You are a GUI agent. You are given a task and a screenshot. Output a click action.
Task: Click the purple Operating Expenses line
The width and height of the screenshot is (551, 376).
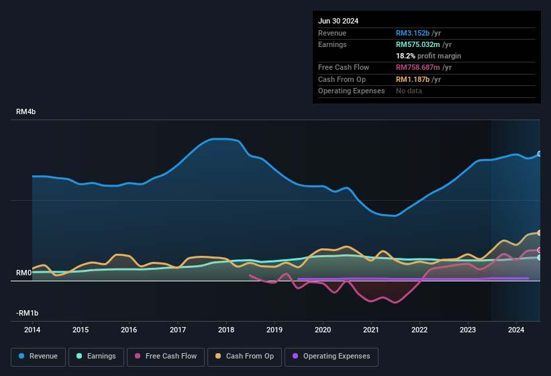413,279
